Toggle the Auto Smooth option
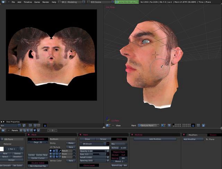This screenshot has height=169, width=222. click(x=38, y=139)
